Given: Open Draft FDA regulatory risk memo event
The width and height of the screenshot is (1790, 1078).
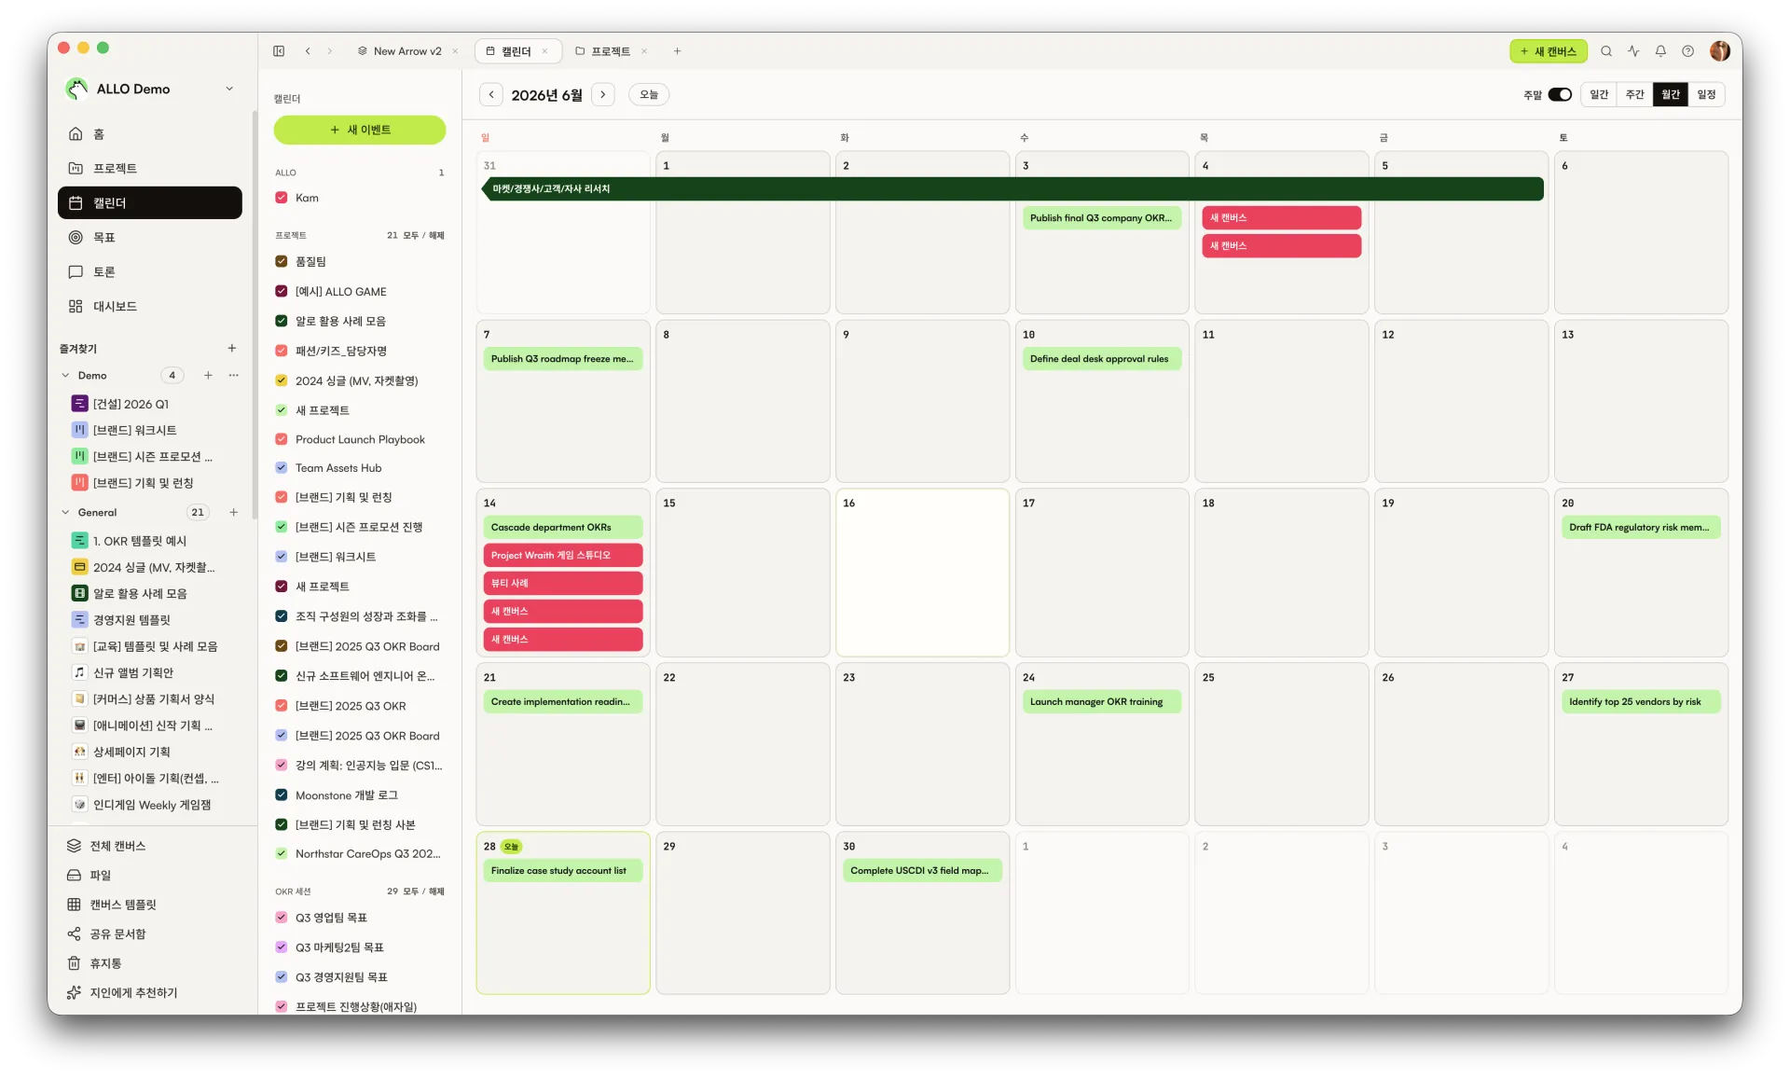Looking at the screenshot, I should click(x=1639, y=528).
